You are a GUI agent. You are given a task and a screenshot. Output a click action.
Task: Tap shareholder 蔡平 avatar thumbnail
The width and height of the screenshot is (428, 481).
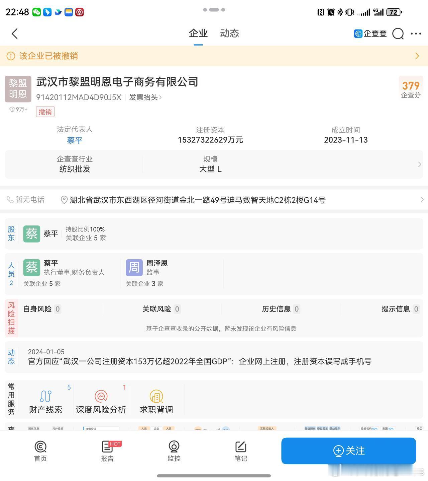click(x=31, y=234)
